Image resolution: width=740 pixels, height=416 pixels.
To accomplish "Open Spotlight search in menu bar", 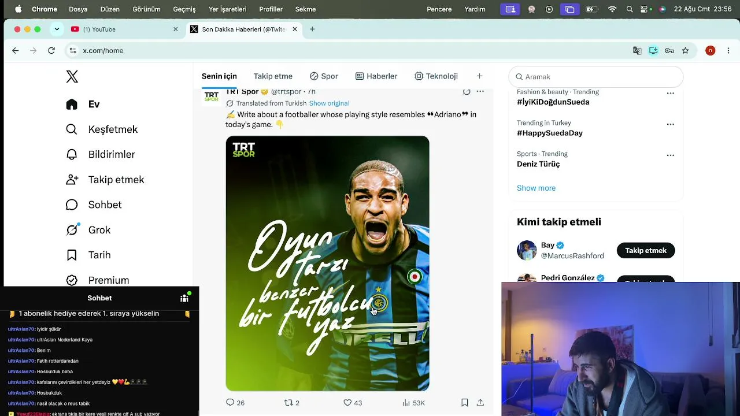I will [630, 9].
